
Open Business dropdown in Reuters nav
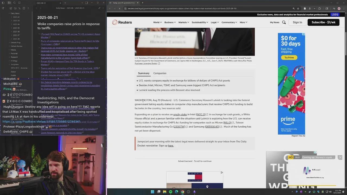coord(170,22)
